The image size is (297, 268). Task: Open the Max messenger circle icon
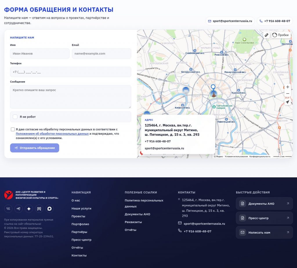point(49,209)
